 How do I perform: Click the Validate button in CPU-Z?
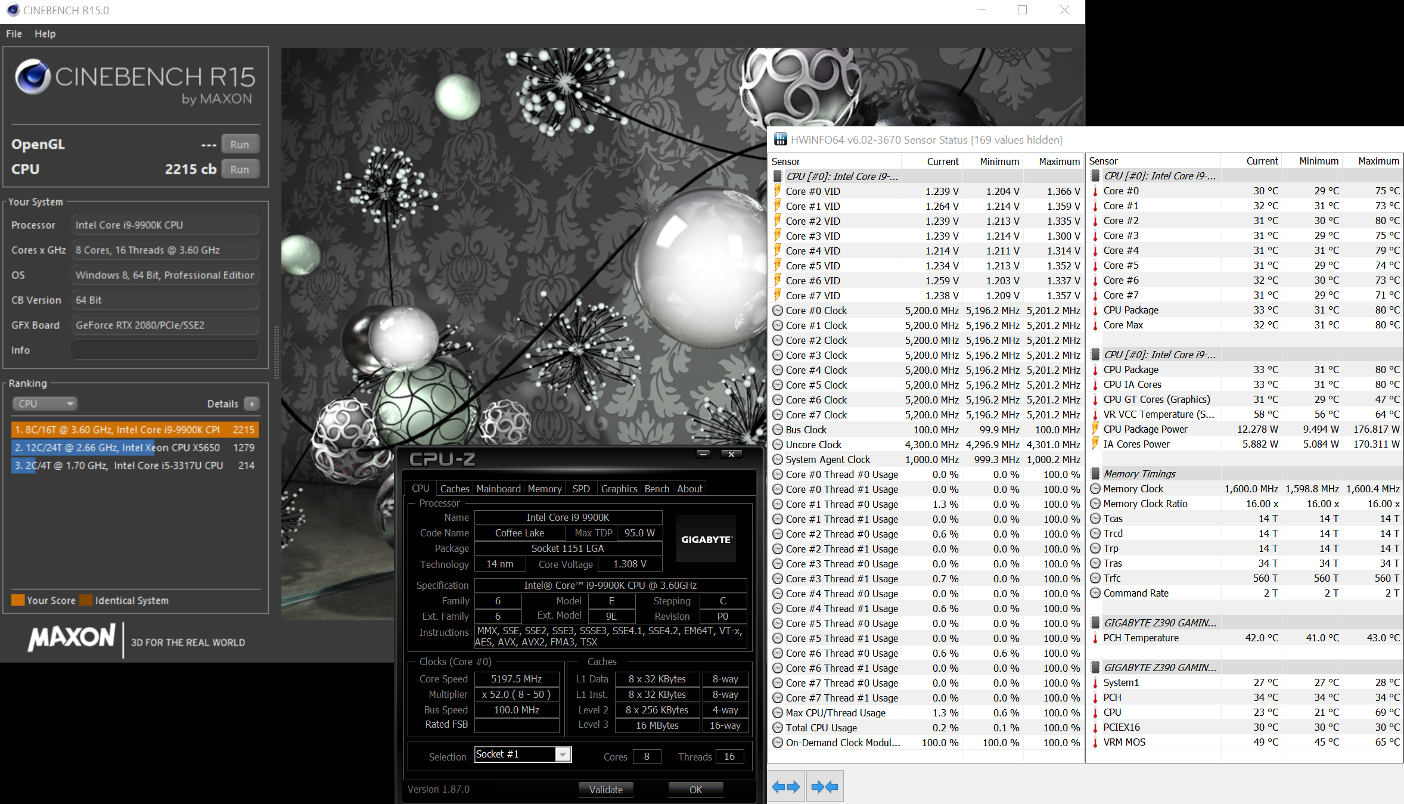[605, 790]
